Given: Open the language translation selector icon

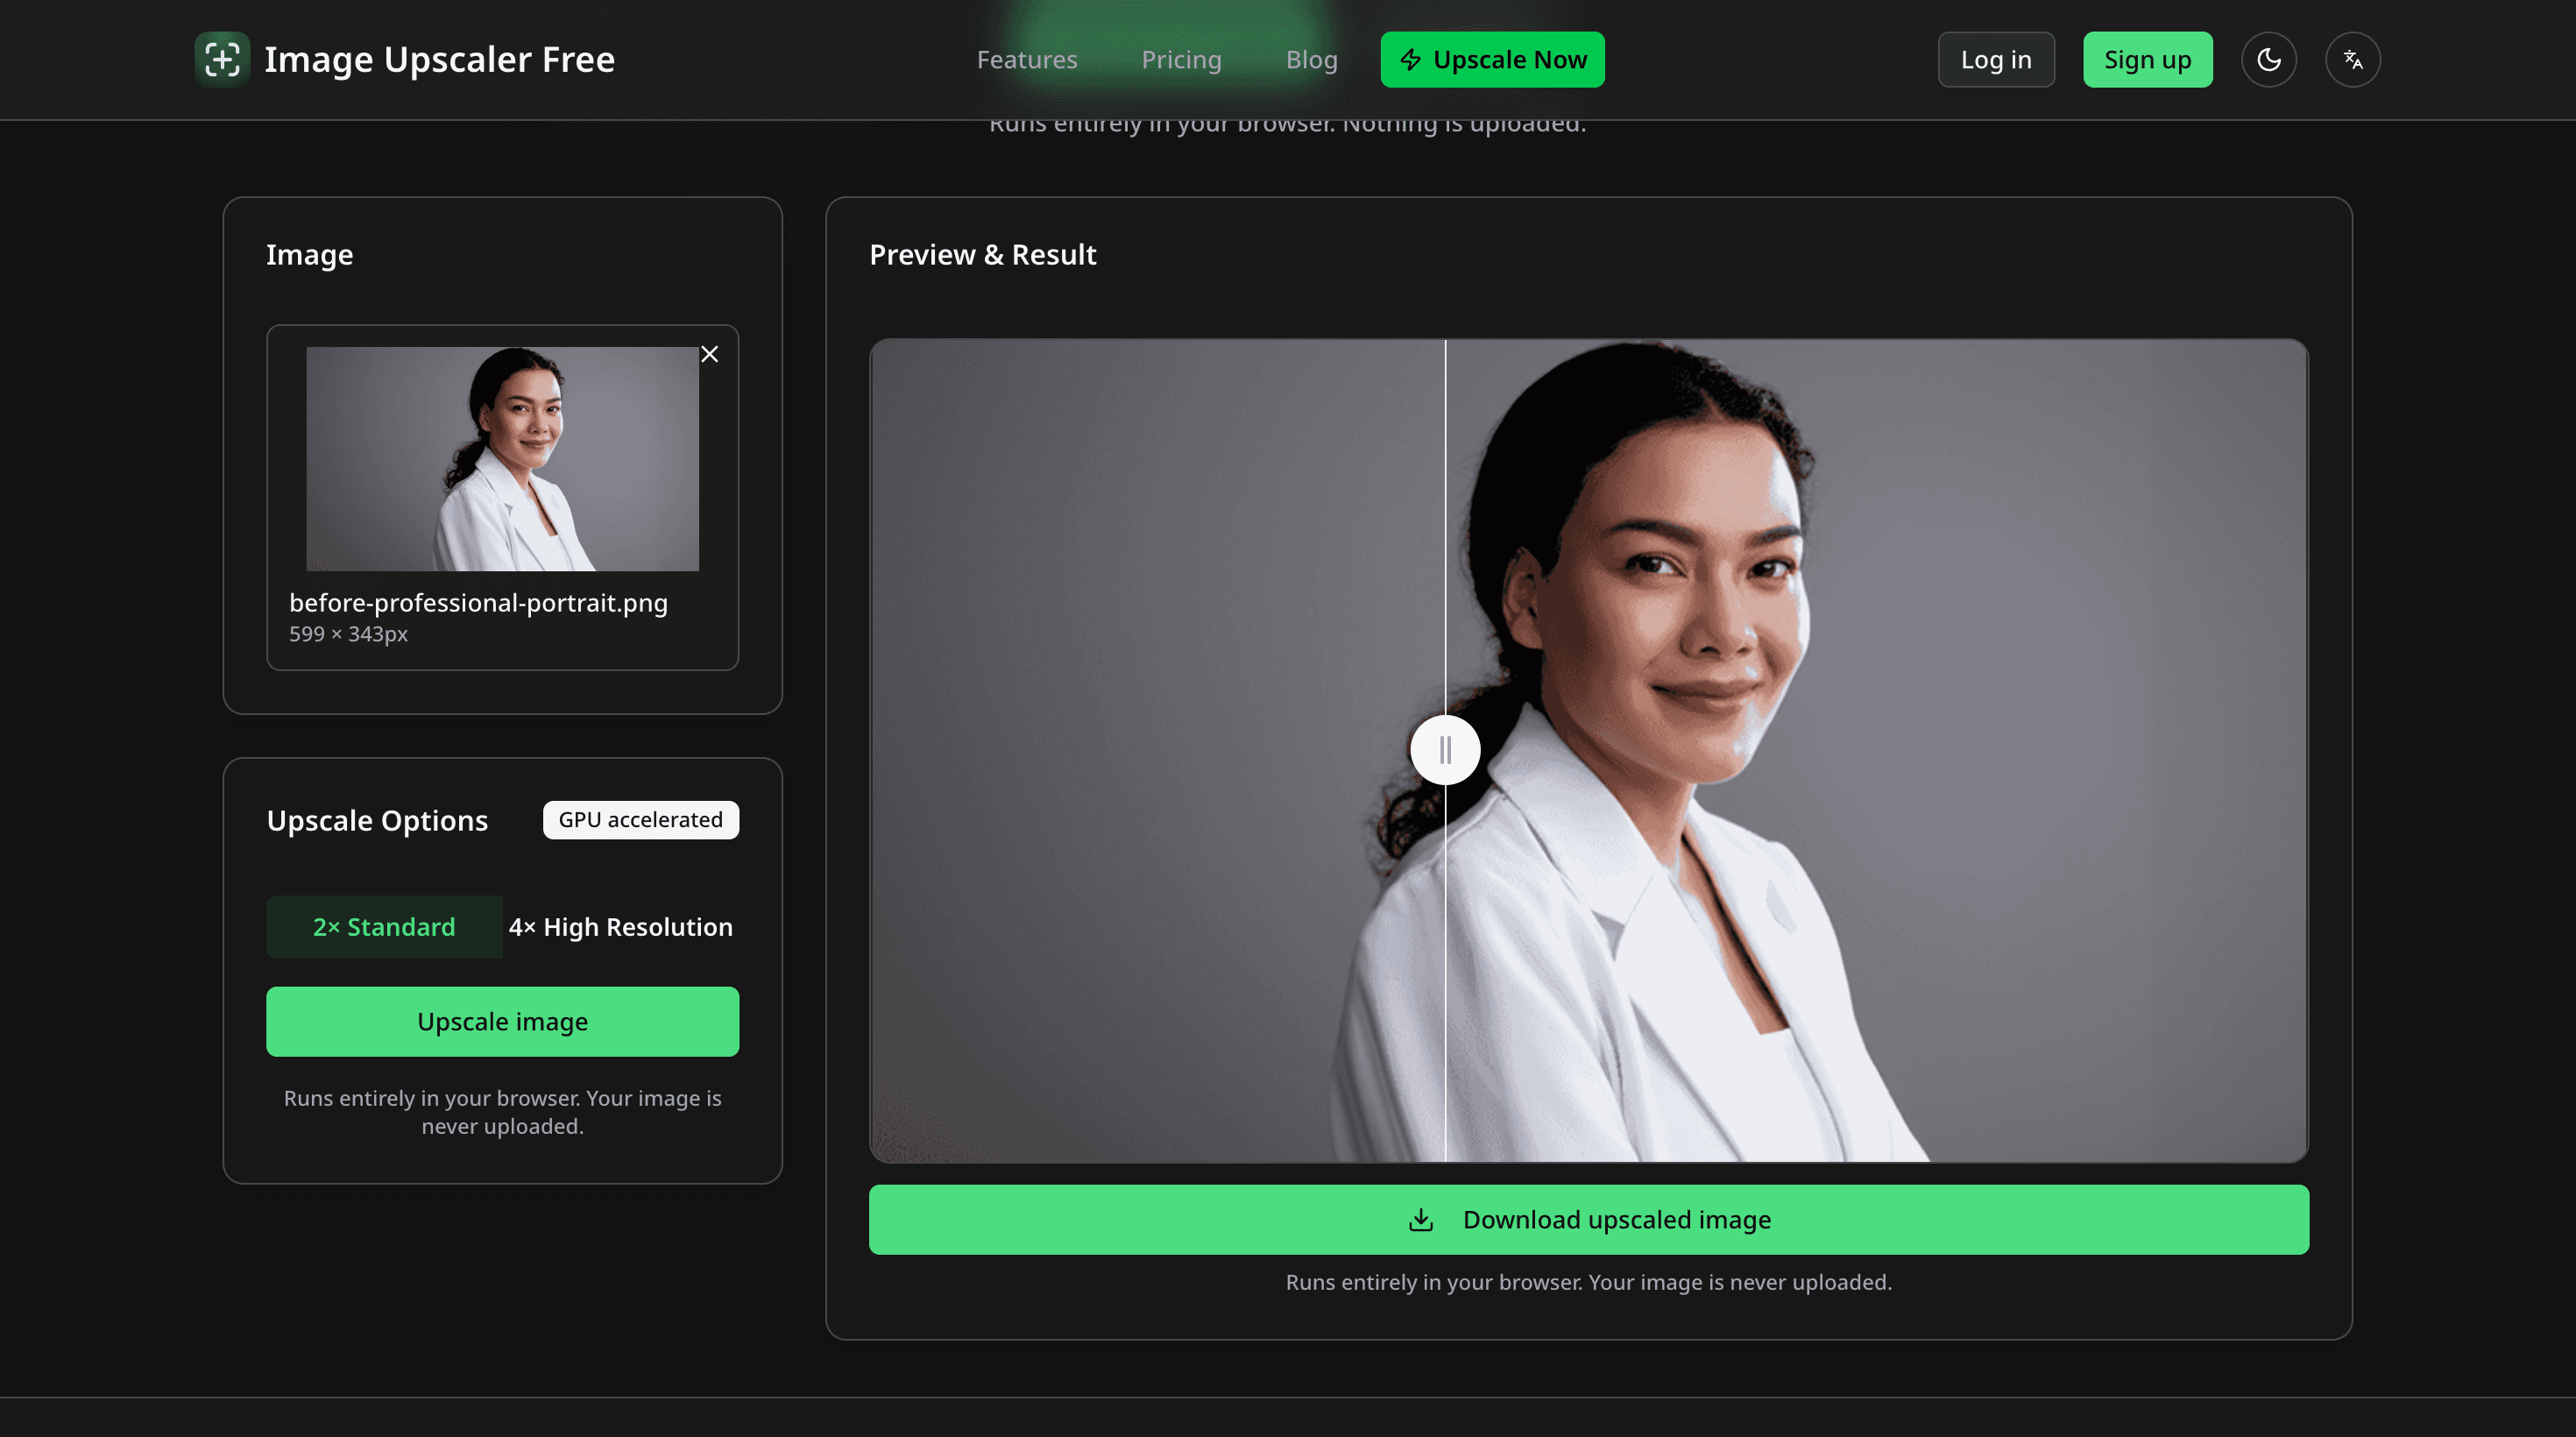Looking at the screenshot, I should point(2353,60).
